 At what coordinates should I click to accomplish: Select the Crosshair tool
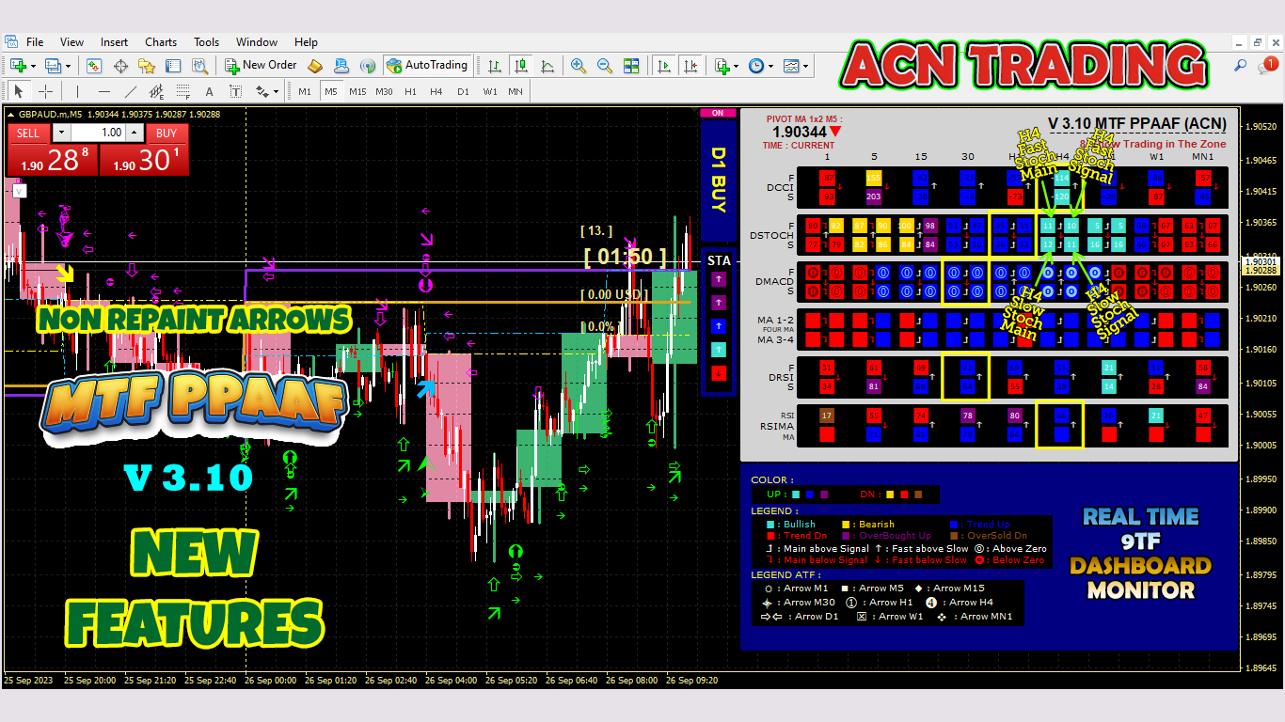tap(45, 91)
